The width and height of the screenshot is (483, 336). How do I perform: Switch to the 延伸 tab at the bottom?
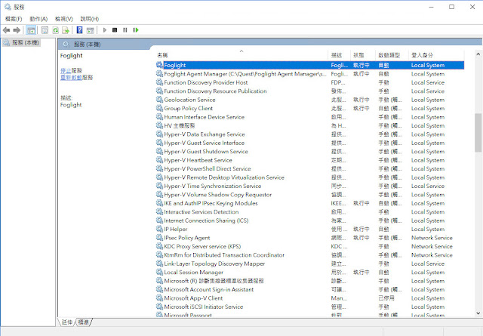[67, 322]
